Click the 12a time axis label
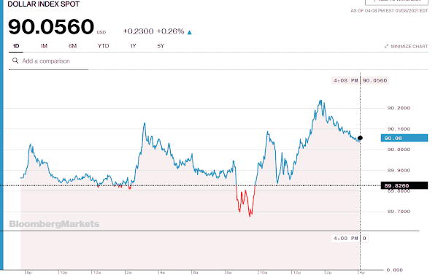438x278 pixels. (x=96, y=273)
